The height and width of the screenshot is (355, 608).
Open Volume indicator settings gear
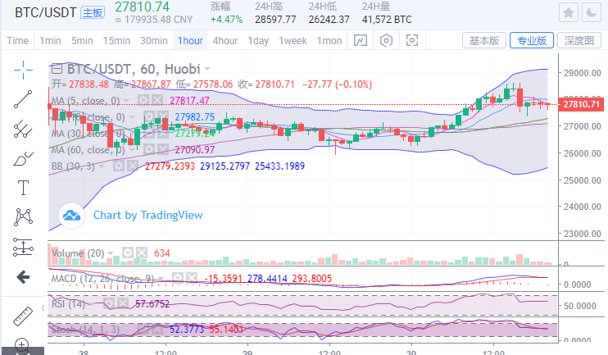click(128, 253)
